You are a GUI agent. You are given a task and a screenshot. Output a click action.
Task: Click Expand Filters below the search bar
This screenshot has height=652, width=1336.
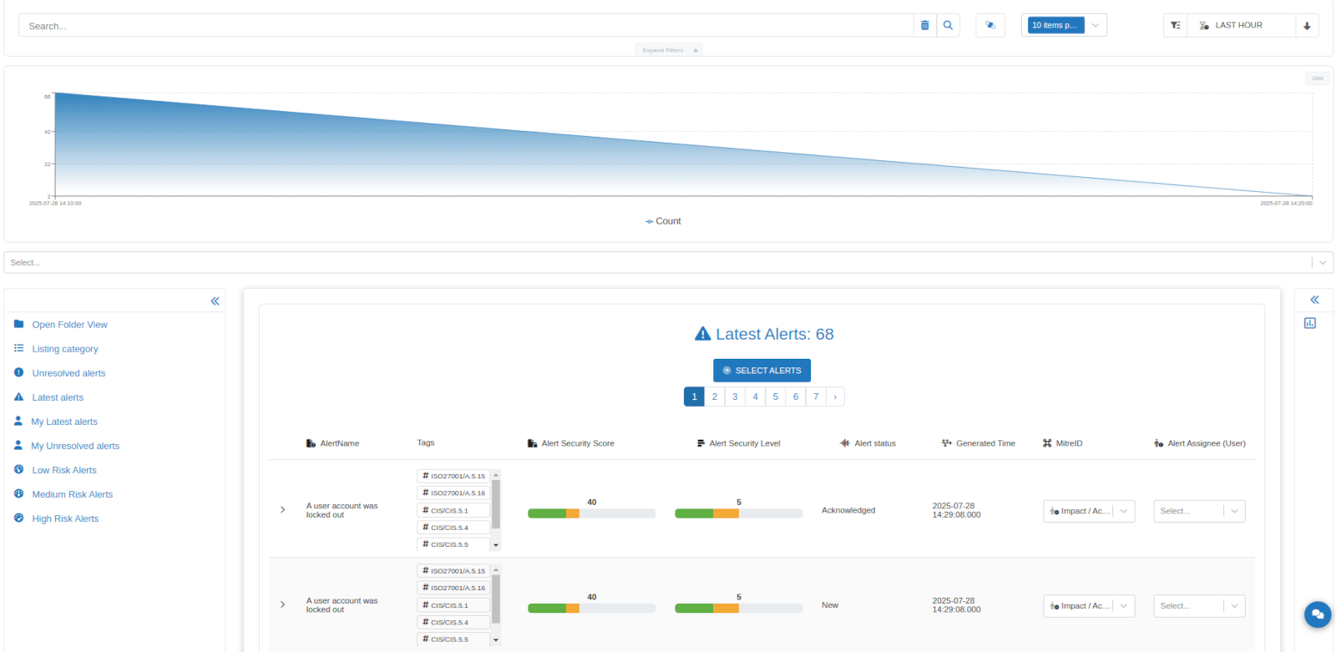point(668,50)
